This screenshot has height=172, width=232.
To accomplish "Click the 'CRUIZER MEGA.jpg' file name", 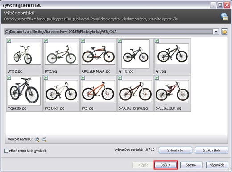I will [96, 71].
